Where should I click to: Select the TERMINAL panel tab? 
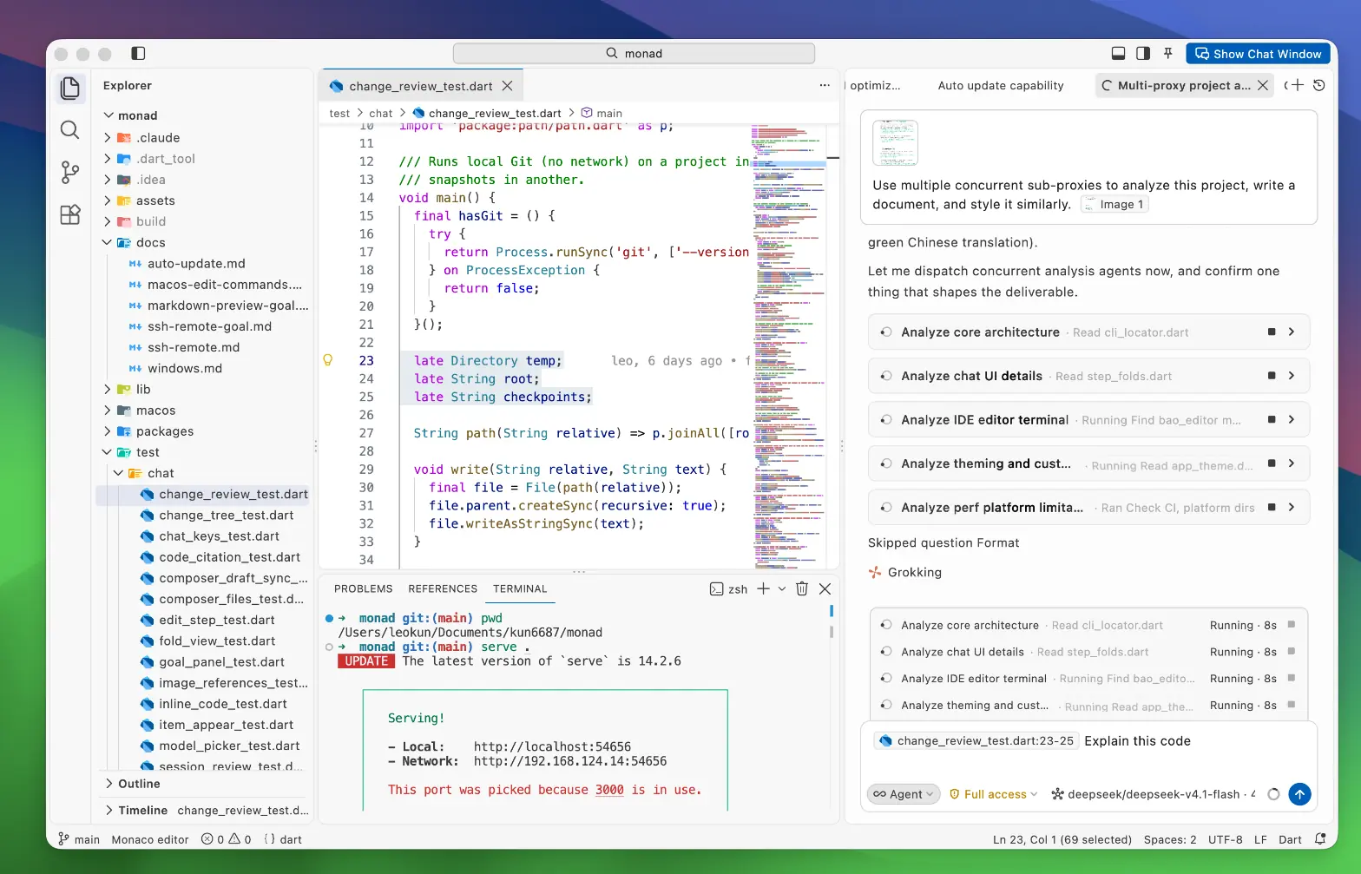click(x=520, y=588)
